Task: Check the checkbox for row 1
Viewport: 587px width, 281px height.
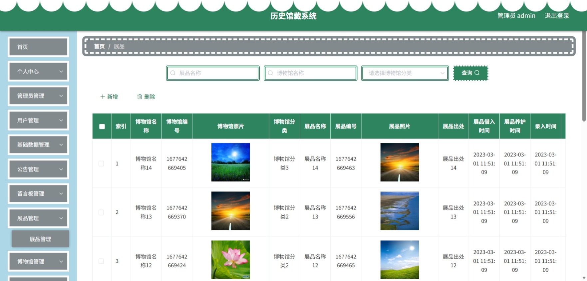Action: pos(101,163)
